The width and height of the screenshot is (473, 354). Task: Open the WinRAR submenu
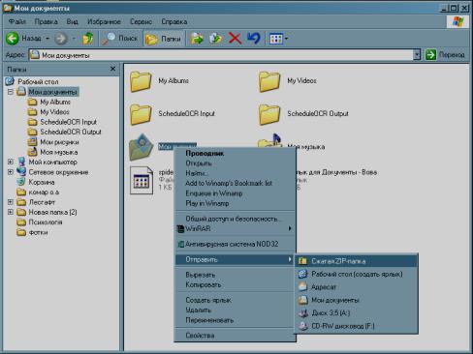coord(235,228)
